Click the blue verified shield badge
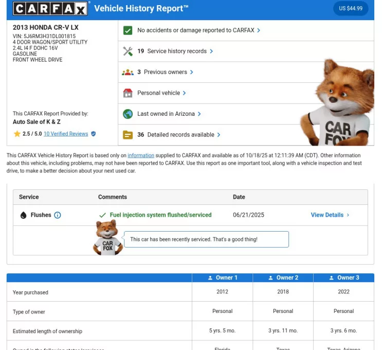 (x=94, y=134)
